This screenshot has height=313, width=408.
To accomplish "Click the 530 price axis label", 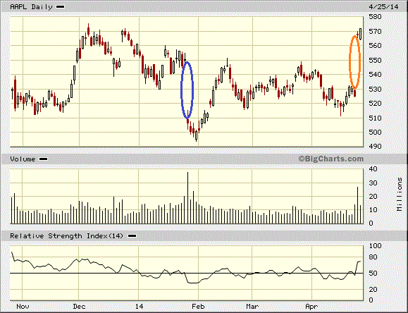I will pos(375,89).
